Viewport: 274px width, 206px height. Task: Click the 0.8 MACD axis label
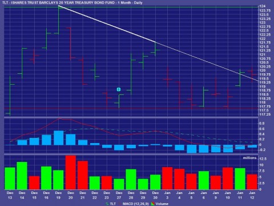(x=262, y=124)
